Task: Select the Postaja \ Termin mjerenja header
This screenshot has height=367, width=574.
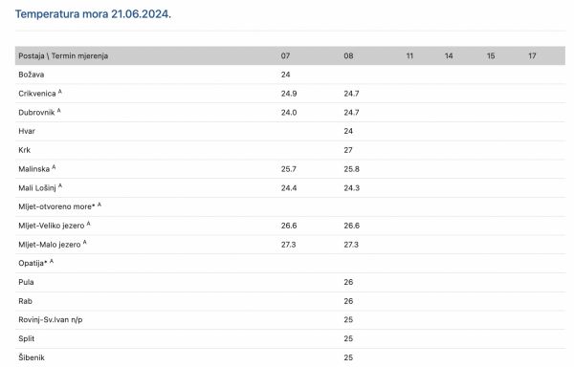Action: 63,56
